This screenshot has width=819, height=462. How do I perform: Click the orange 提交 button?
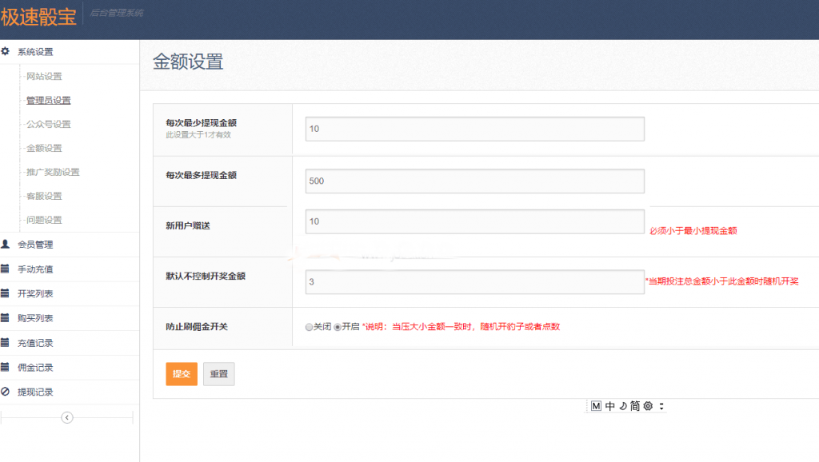pyautogui.click(x=182, y=374)
